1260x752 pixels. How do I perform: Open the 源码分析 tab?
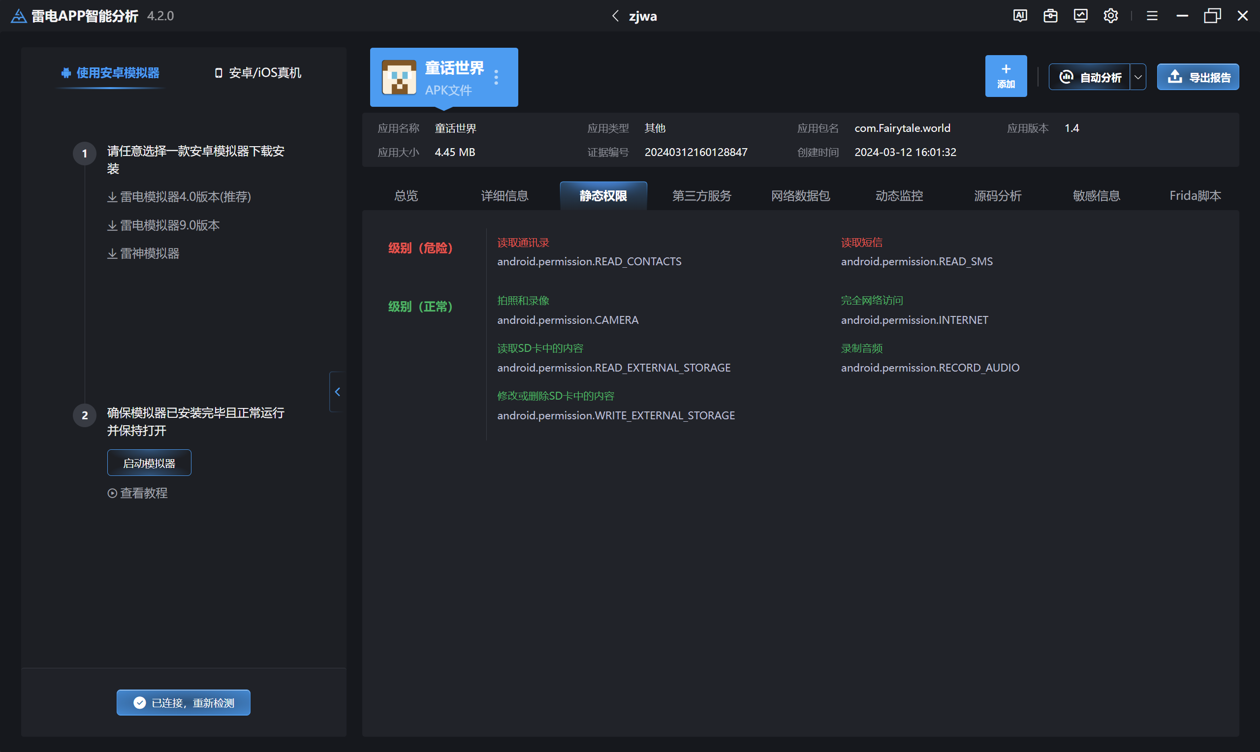tap(998, 195)
